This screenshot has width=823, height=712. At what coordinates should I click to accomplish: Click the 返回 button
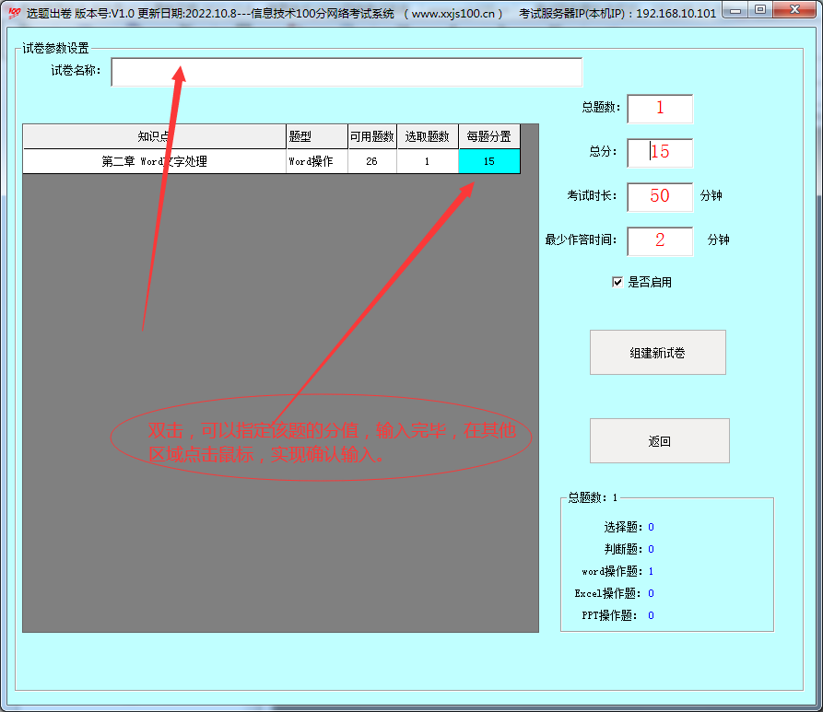coord(659,440)
